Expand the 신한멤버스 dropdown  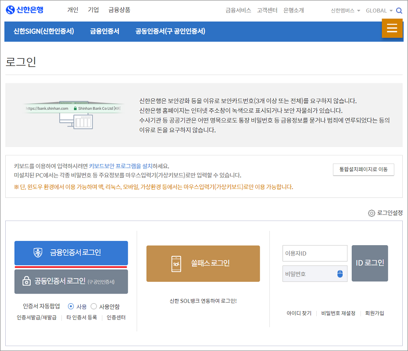[x=345, y=11]
